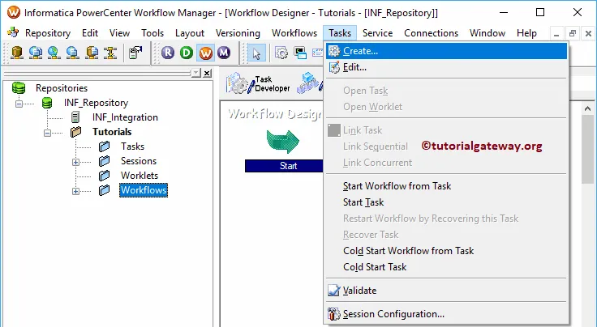
Task: Open Workflow Monitor via the M icon
Action: click(223, 53)
